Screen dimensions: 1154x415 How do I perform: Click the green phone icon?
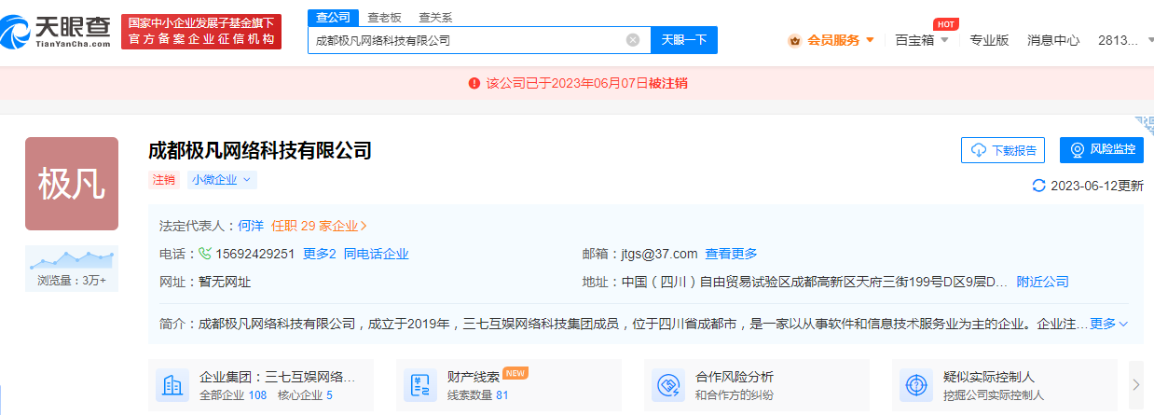[x=205, y=254]
